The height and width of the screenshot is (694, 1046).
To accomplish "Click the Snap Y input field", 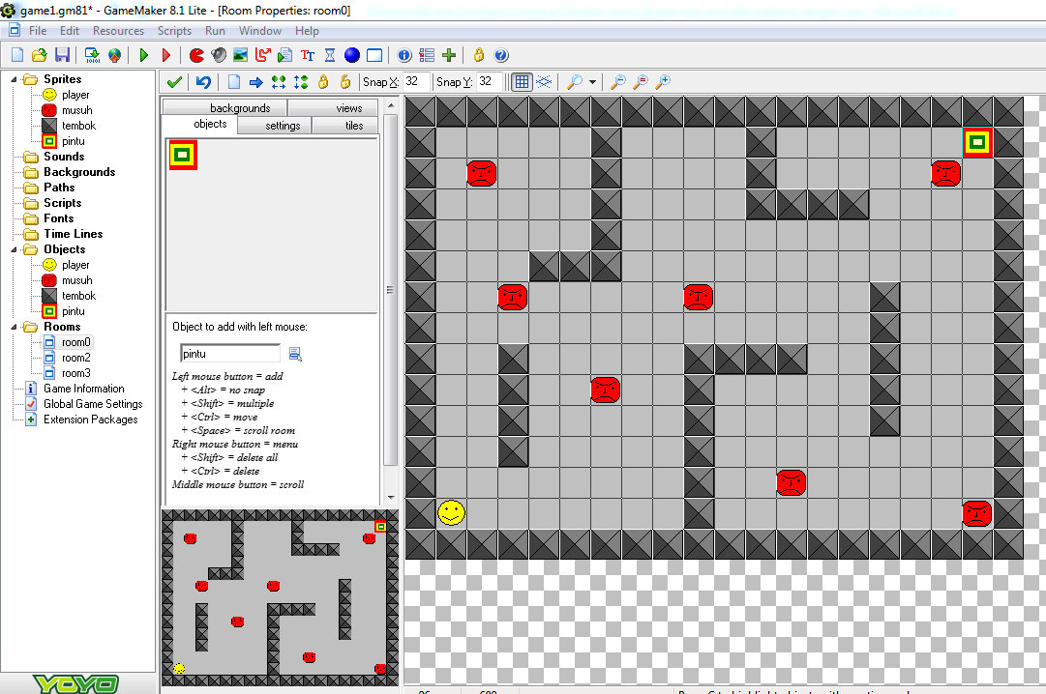I will tap(490, 82).
